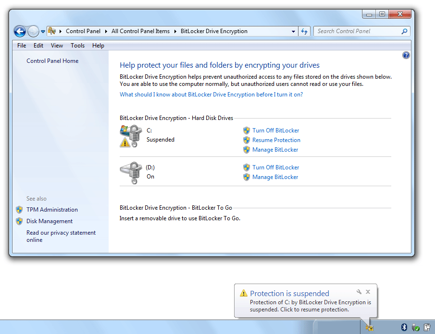
Task: Expand the arrow after Control Panel breadcrumb
Action: (x=106, y=31)
